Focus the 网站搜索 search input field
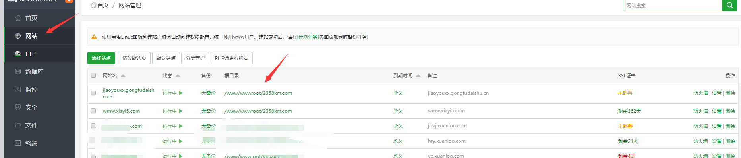The image size is (741, 158). 672,5
